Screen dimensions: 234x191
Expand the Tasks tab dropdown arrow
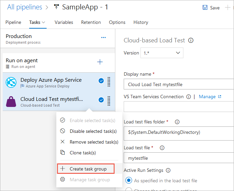point(44,22)
